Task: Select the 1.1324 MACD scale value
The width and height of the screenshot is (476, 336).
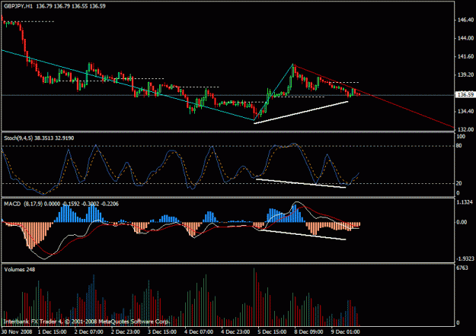Action: (x=465, y=202)
